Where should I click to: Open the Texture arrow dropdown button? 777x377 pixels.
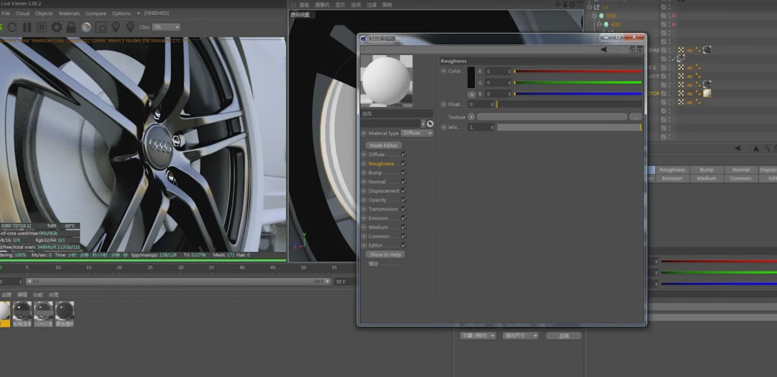click(x=471, y=117)
